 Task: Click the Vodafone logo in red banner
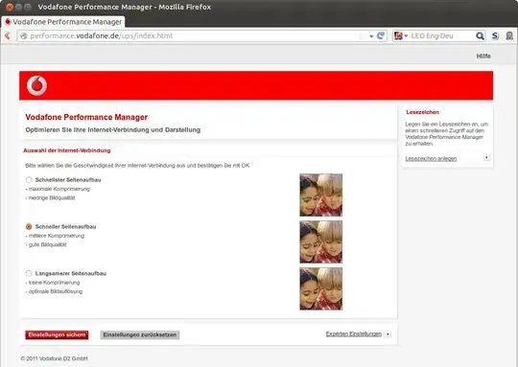(x=37, y=85)
